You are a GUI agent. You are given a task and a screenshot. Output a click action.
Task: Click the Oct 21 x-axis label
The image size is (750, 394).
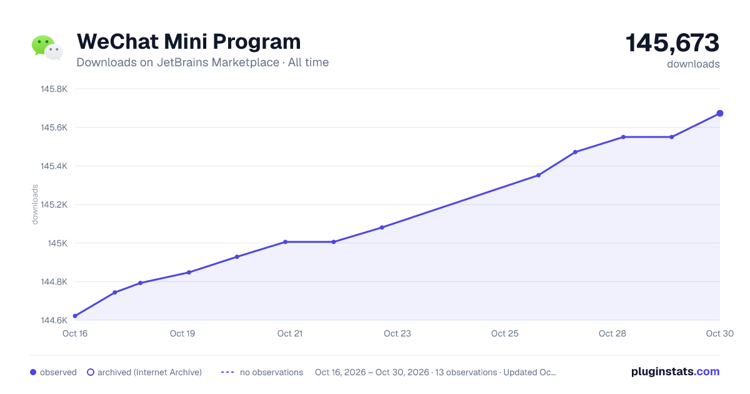[x=290, y=333]
